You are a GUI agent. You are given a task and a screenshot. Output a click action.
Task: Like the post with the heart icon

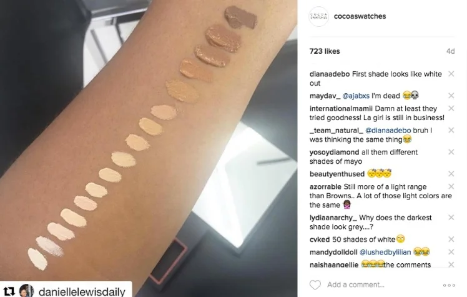point(315,284)
